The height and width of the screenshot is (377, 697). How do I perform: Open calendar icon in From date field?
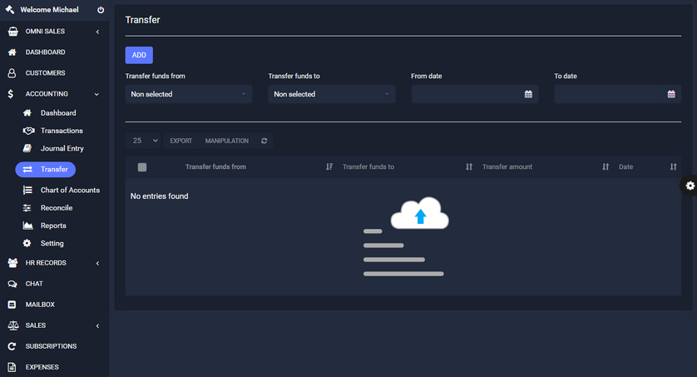point(528,94)
